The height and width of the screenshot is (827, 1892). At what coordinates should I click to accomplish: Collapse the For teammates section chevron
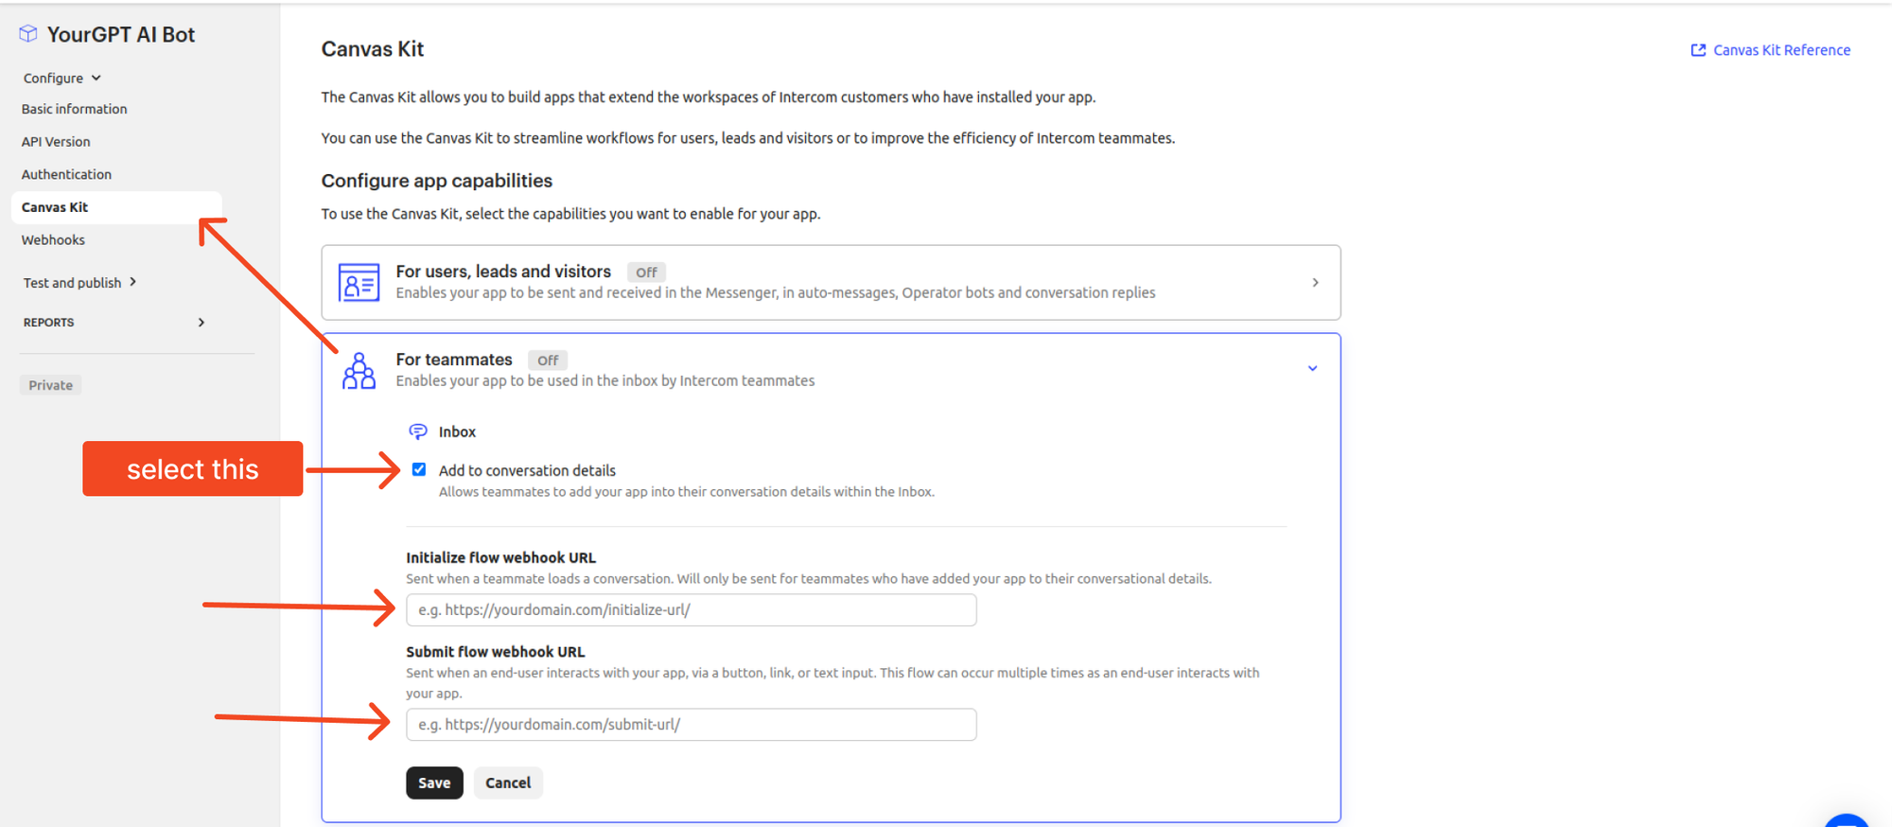pyautogui.click(x=1312, y=368)
